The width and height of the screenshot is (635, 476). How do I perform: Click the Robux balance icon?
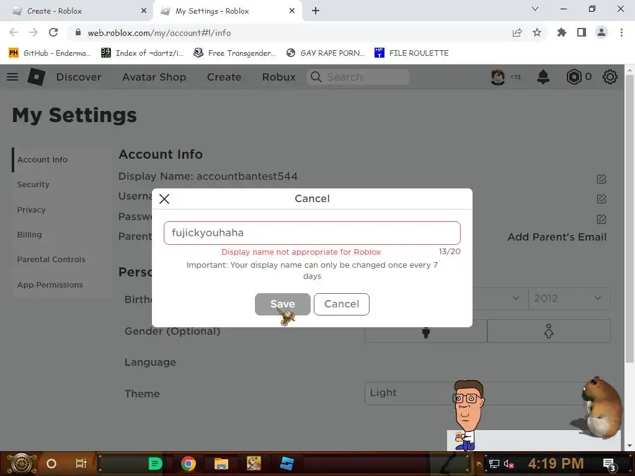click(x=574, y=77)
